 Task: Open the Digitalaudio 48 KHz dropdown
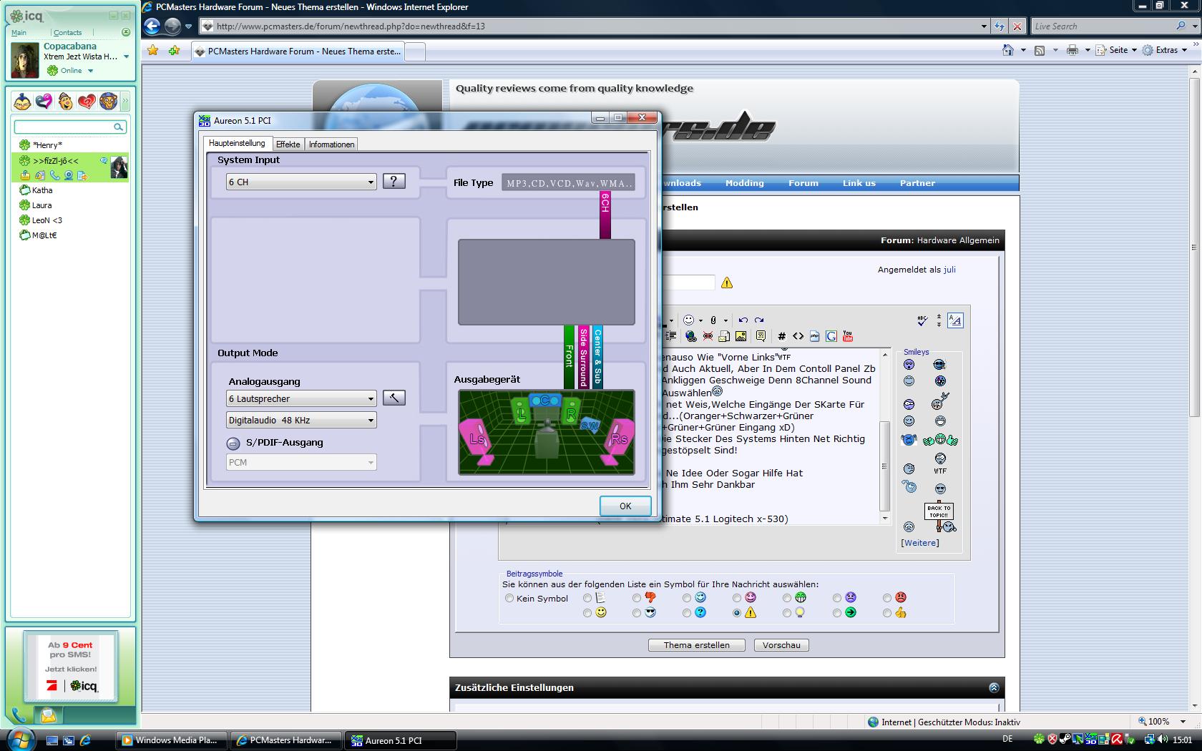pyautogui.click(x=301, y=420)
